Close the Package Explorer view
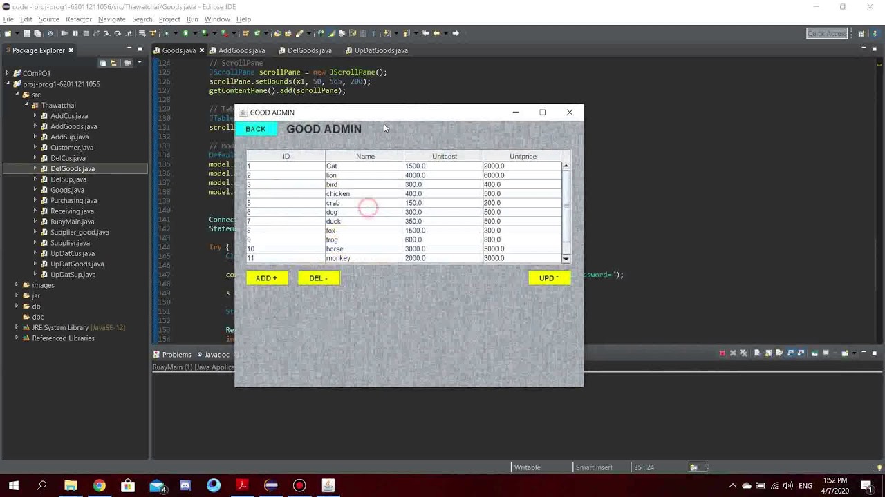The width and height of the screenshot is (885, 497). [x=71, y=50]
